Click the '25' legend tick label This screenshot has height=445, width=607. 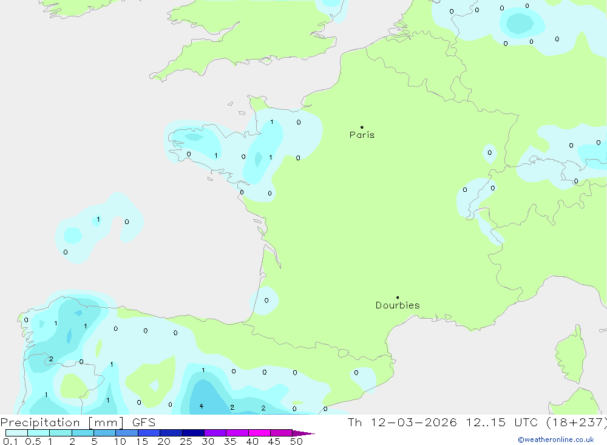186,441
